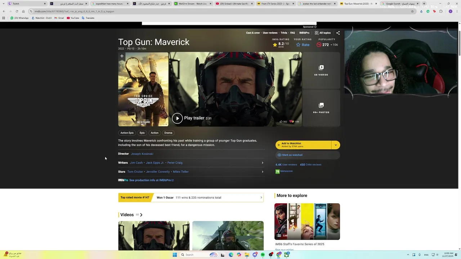Screen dimensions: 461x259
Task: See production info at IMDbPro
Action: [x=151, y=180]
